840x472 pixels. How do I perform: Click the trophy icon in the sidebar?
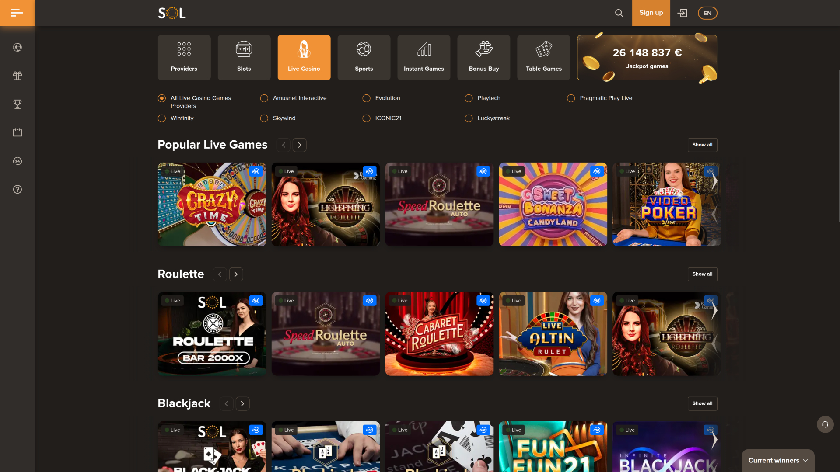tap(17, 104)
